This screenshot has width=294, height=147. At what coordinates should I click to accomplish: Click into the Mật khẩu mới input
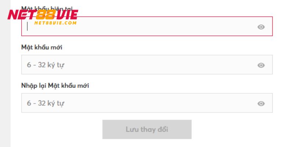(147, 65)
